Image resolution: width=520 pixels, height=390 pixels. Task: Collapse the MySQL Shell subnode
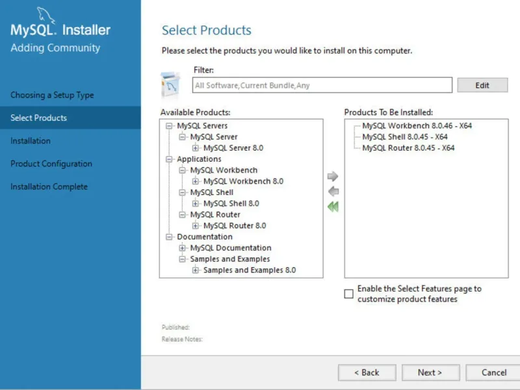coord(182,192)
